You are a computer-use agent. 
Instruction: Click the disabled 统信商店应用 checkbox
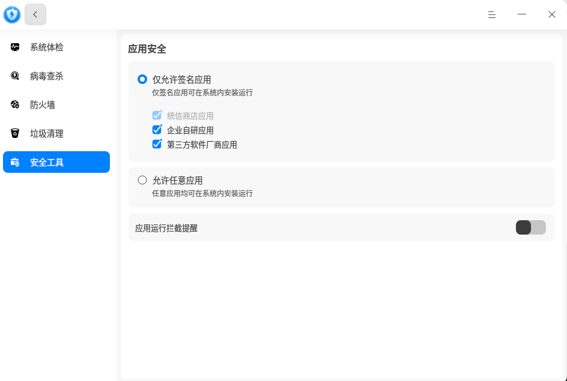pyautogui.click(x=157, y=115)
